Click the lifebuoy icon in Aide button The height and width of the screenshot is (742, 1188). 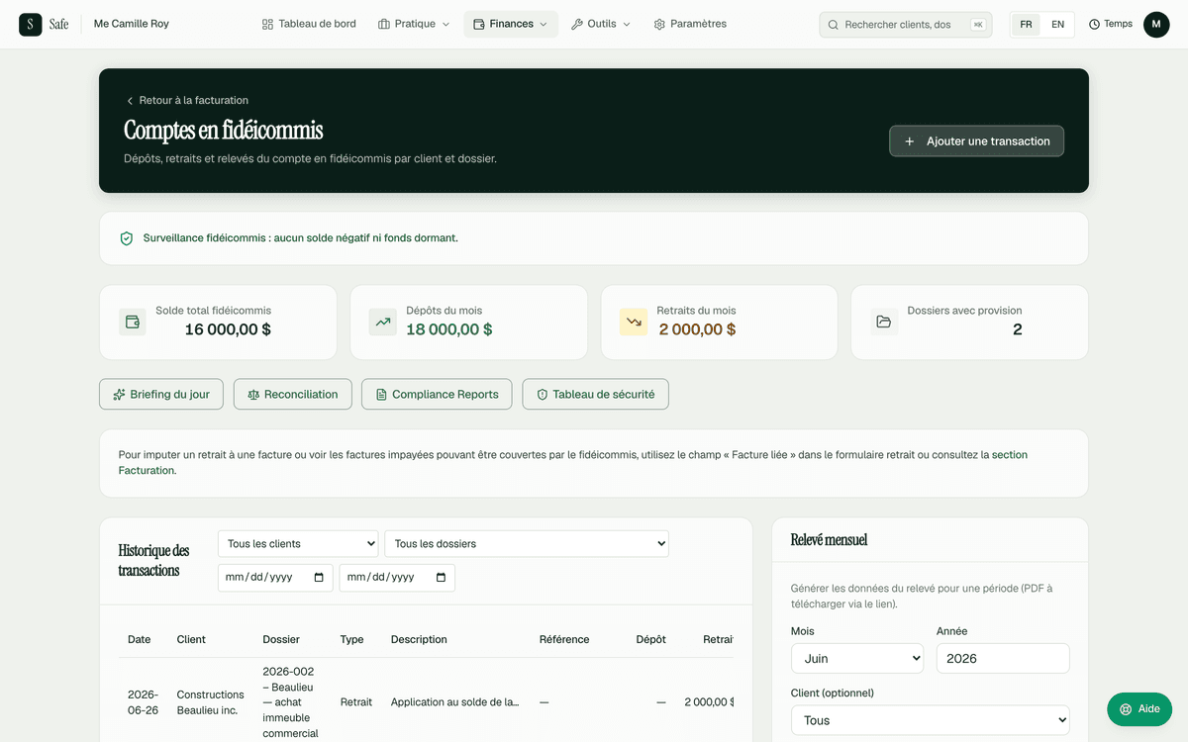1126,709
